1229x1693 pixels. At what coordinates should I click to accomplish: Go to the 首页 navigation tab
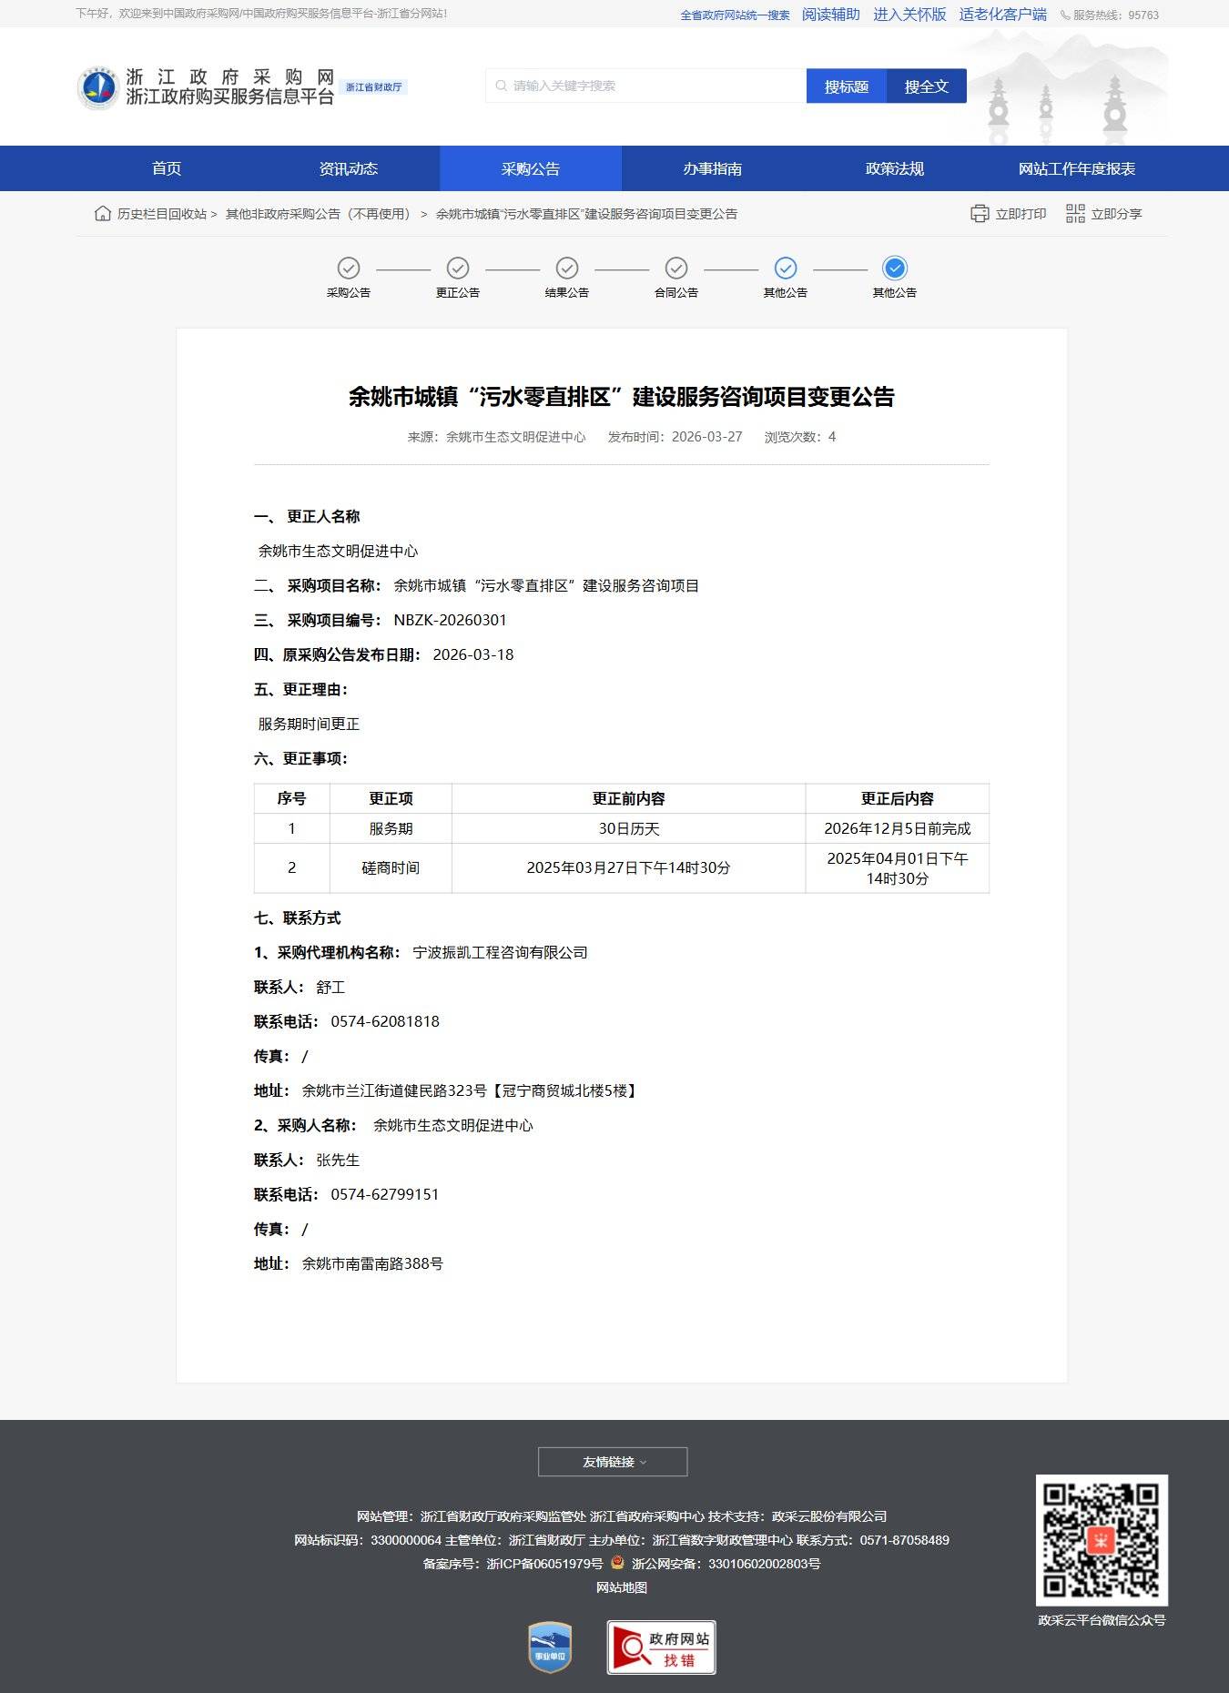point(167,168)
